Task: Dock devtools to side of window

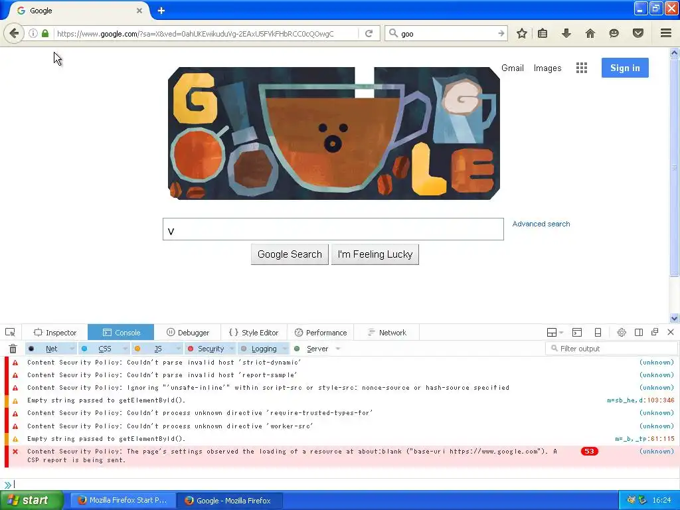Action: coord(638,333)
